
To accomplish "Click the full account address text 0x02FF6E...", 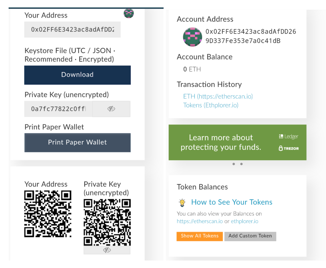I will 251,36.
